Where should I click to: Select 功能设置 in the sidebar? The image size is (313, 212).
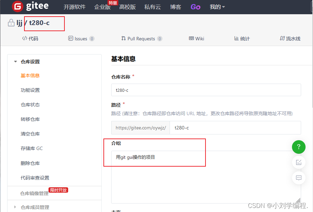point(30,90)
